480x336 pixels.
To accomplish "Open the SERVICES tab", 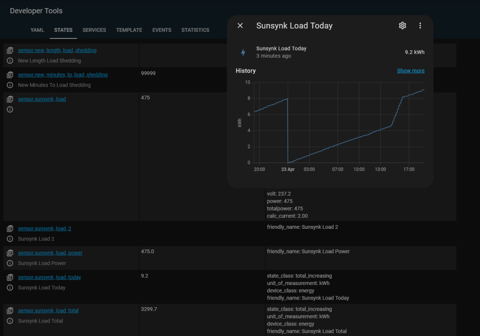I will tap(94, 30).
